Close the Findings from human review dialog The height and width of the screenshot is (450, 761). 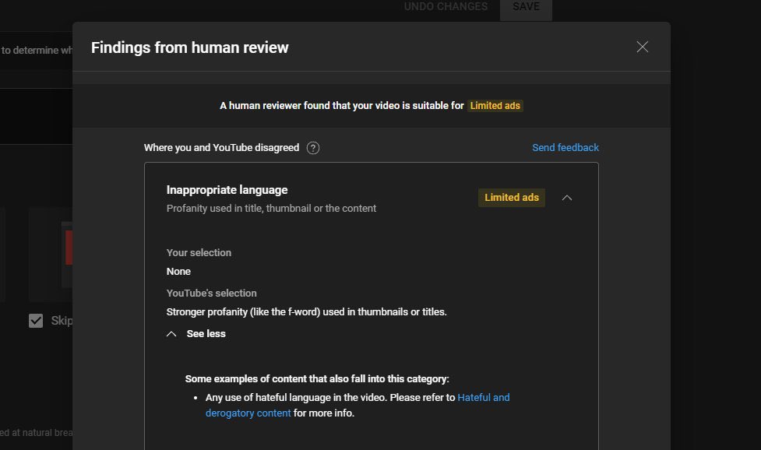642,47
